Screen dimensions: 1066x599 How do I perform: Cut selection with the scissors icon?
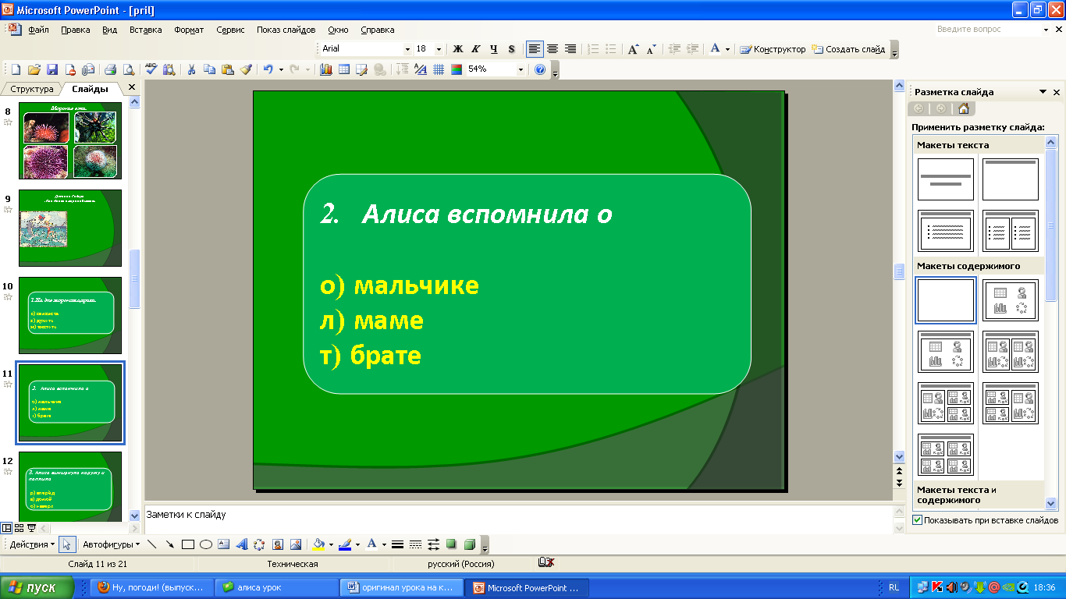click(x=191, y=69)
